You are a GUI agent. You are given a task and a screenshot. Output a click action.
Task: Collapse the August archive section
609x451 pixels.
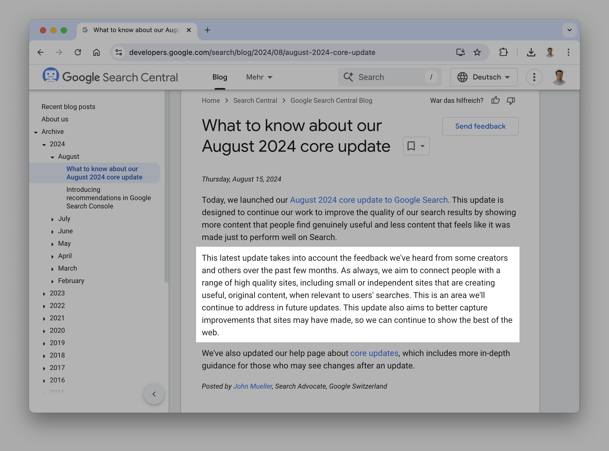[52, 157]
